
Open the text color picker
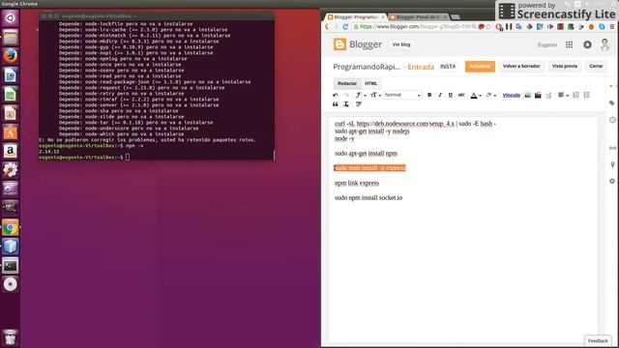coord(476,95)
